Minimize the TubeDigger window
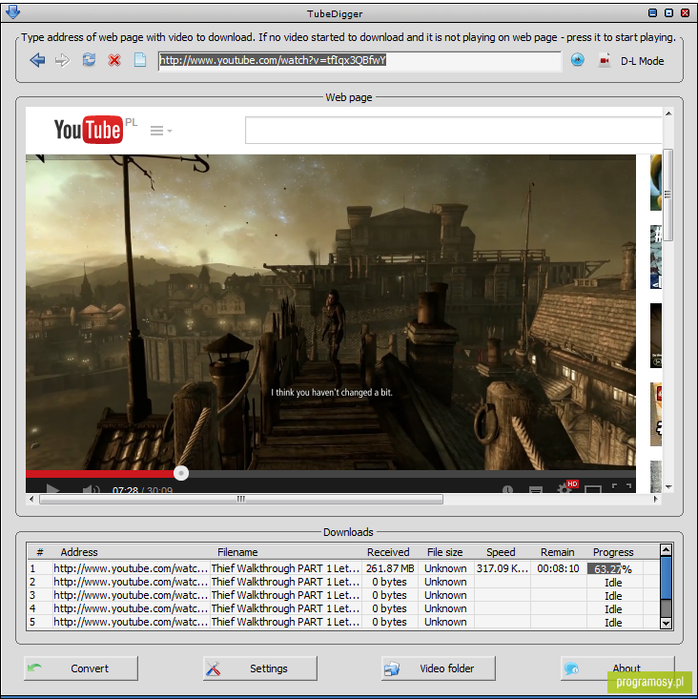Screen dimensions: 698x699 click(652, 12)
